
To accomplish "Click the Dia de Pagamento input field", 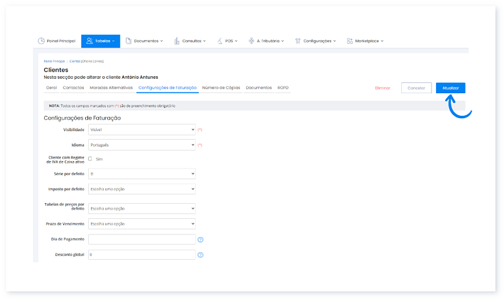I will click(142, 240).
